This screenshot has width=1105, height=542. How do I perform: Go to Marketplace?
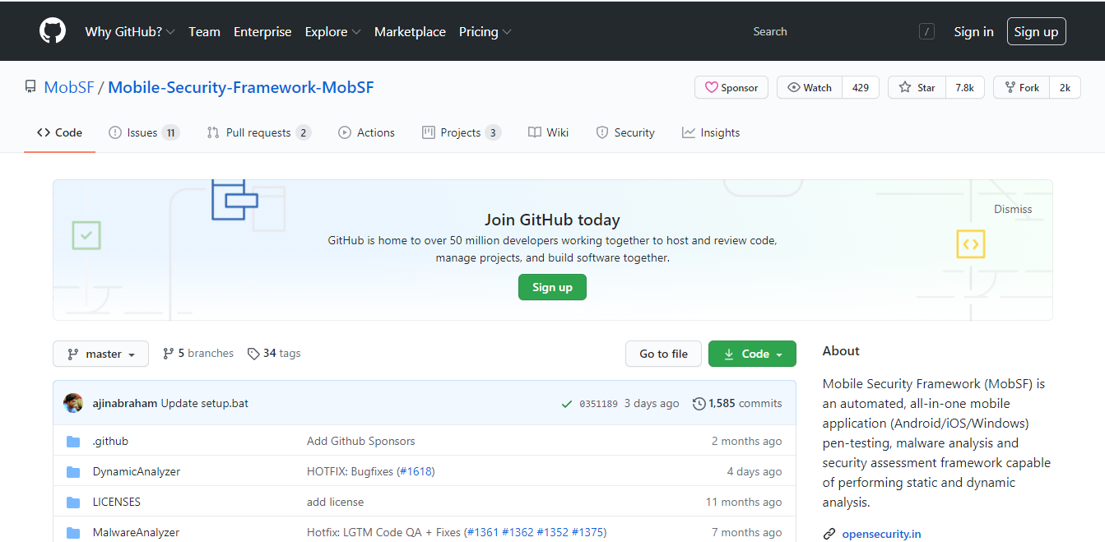[410, 31]
